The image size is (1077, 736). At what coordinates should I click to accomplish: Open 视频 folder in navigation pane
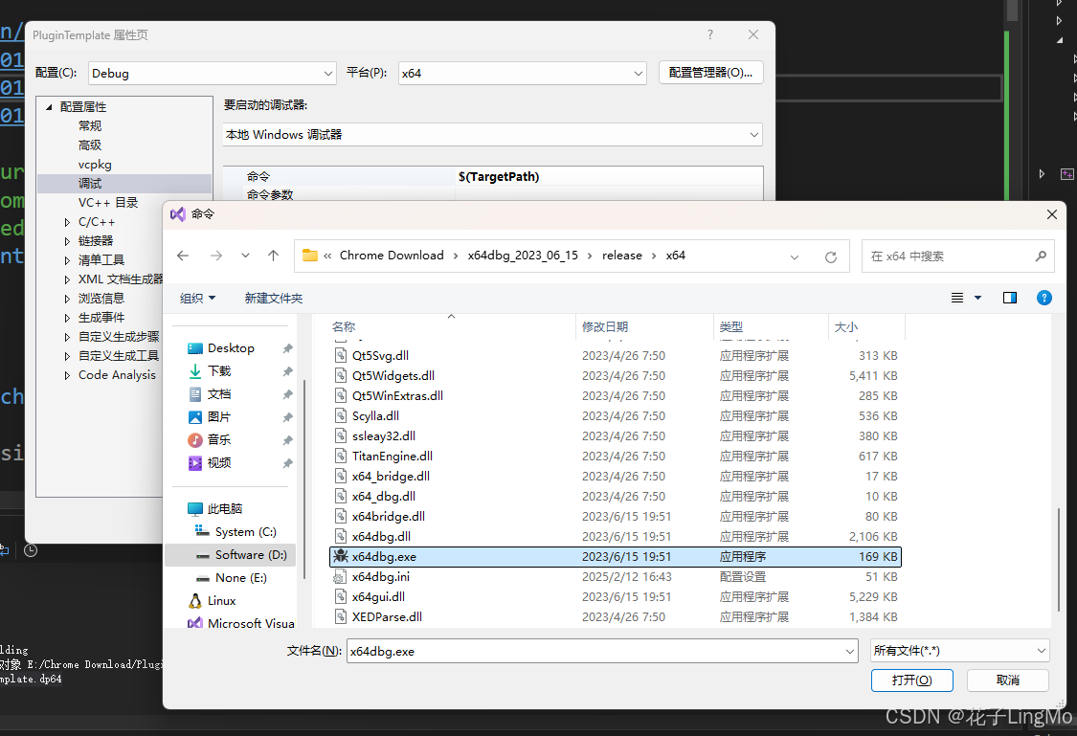tap(219, 462)
